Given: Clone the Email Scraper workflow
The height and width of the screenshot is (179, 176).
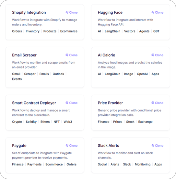Looking at the screenshot, I should (72, 55).
